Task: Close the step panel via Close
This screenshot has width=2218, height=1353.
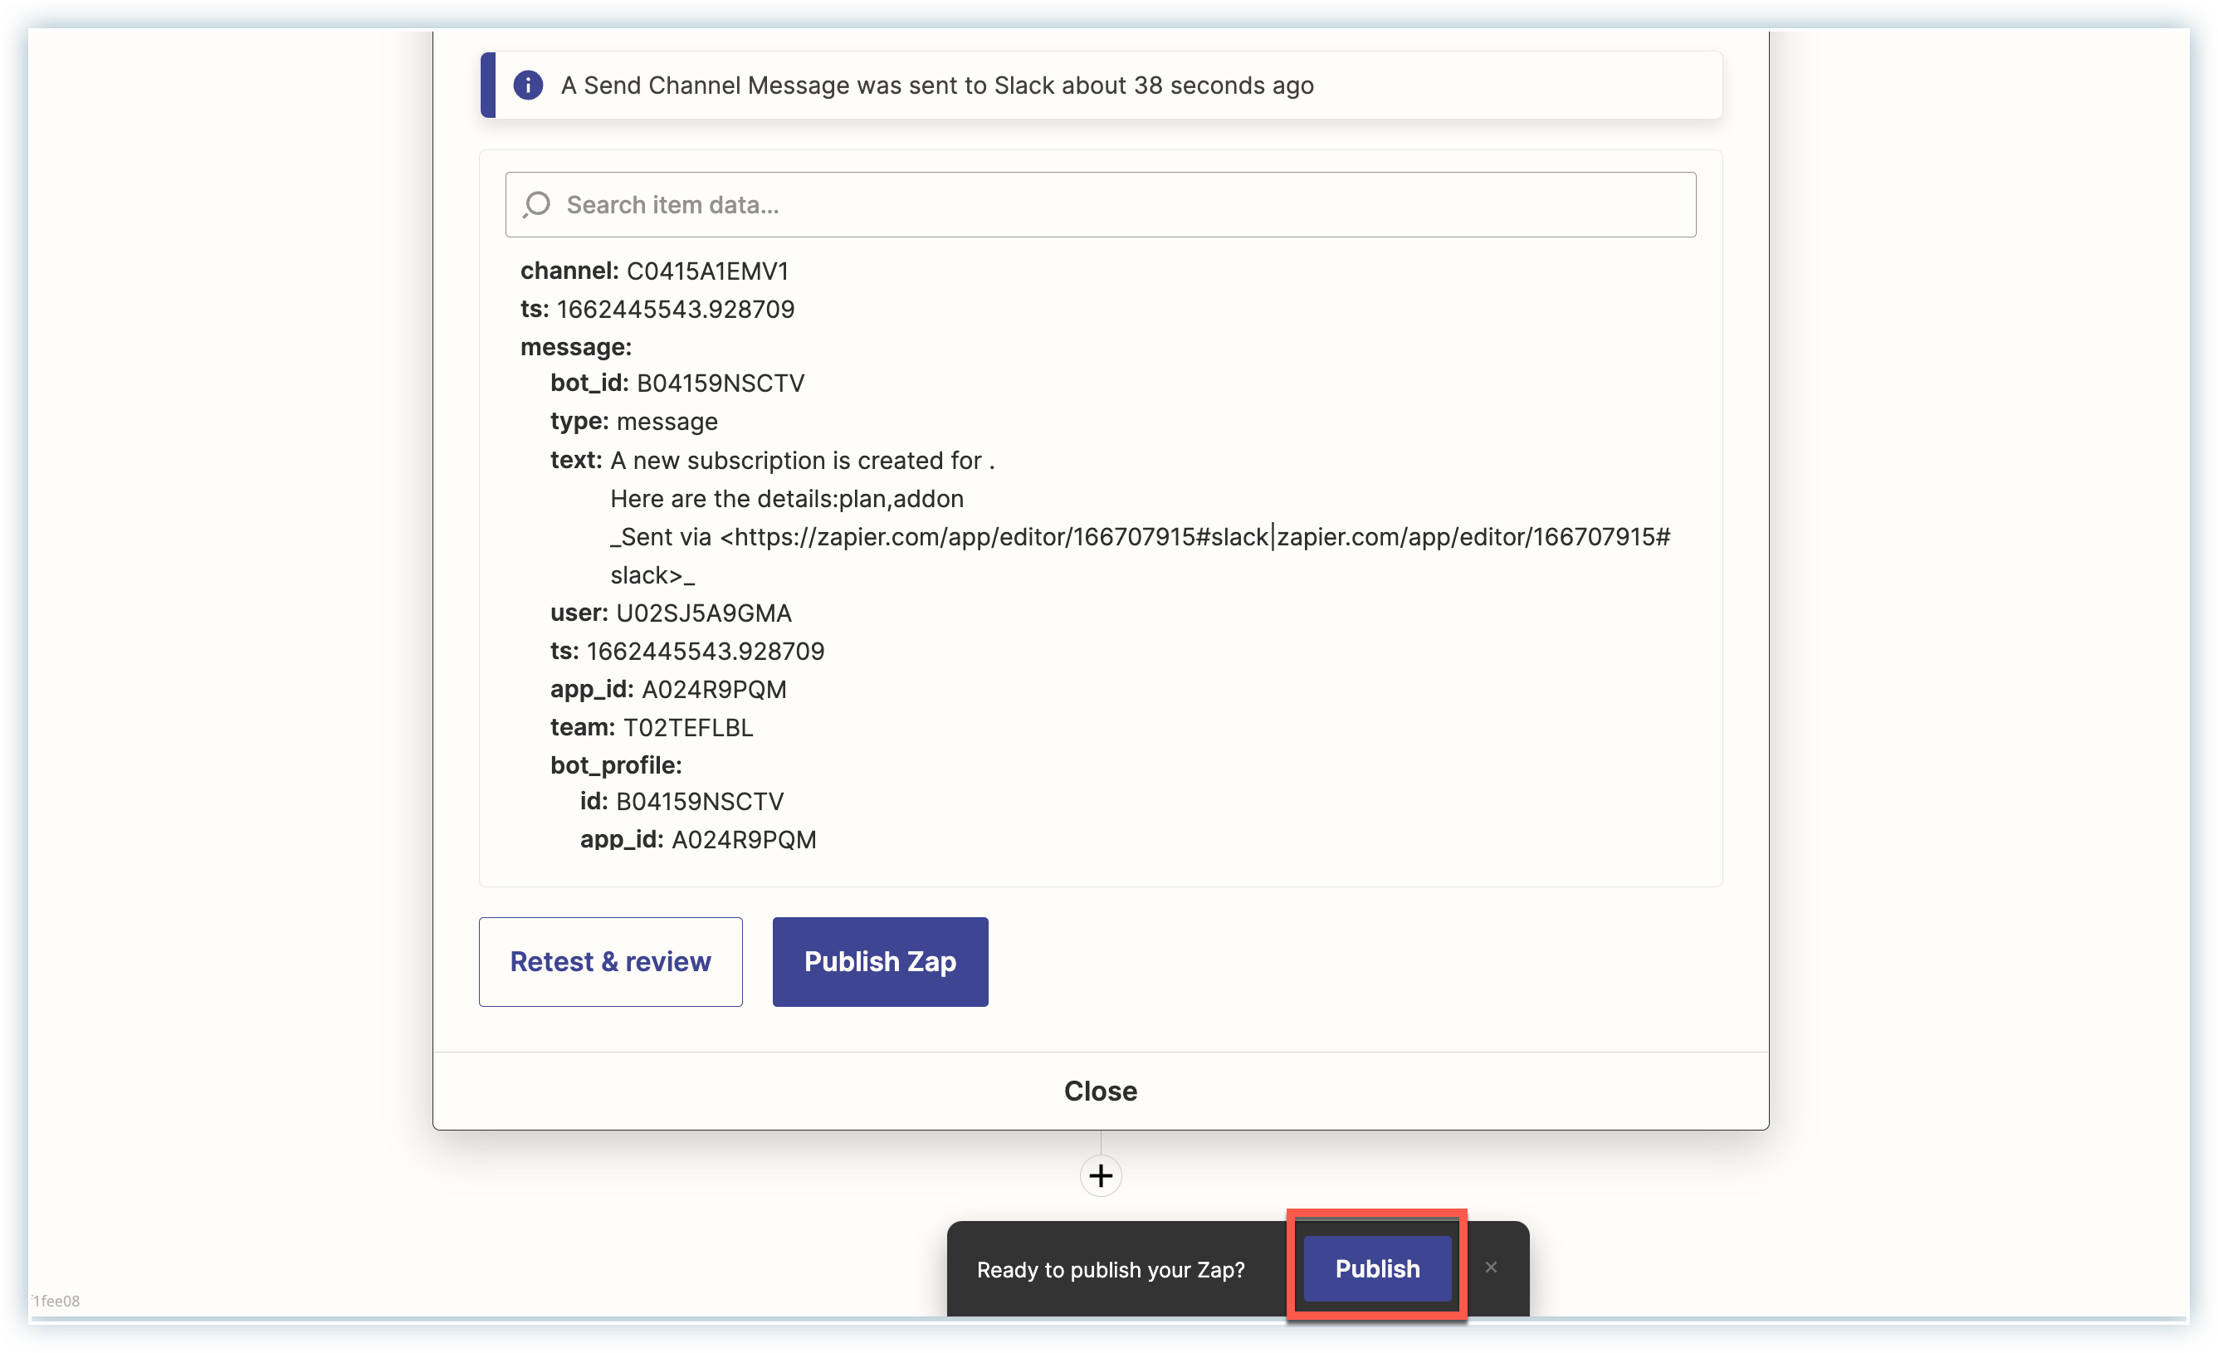Action: point(1100,1091)
